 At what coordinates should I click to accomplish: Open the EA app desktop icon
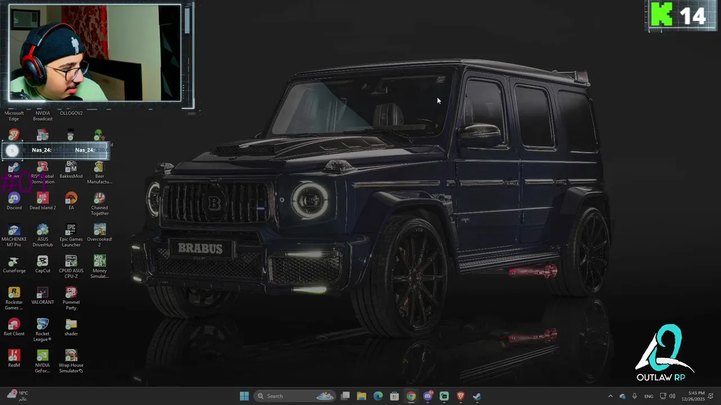click(x=71, y=201)
